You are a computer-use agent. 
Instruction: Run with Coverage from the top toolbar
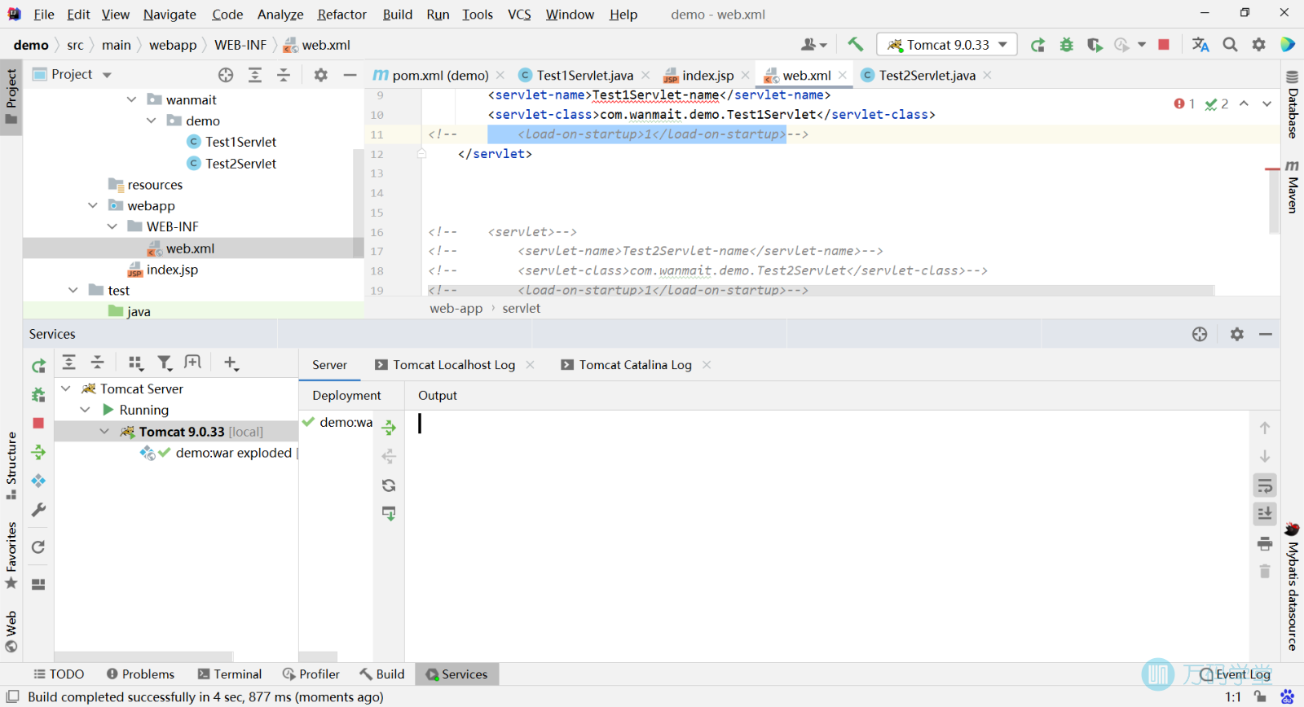click(x=1095, y=45)
